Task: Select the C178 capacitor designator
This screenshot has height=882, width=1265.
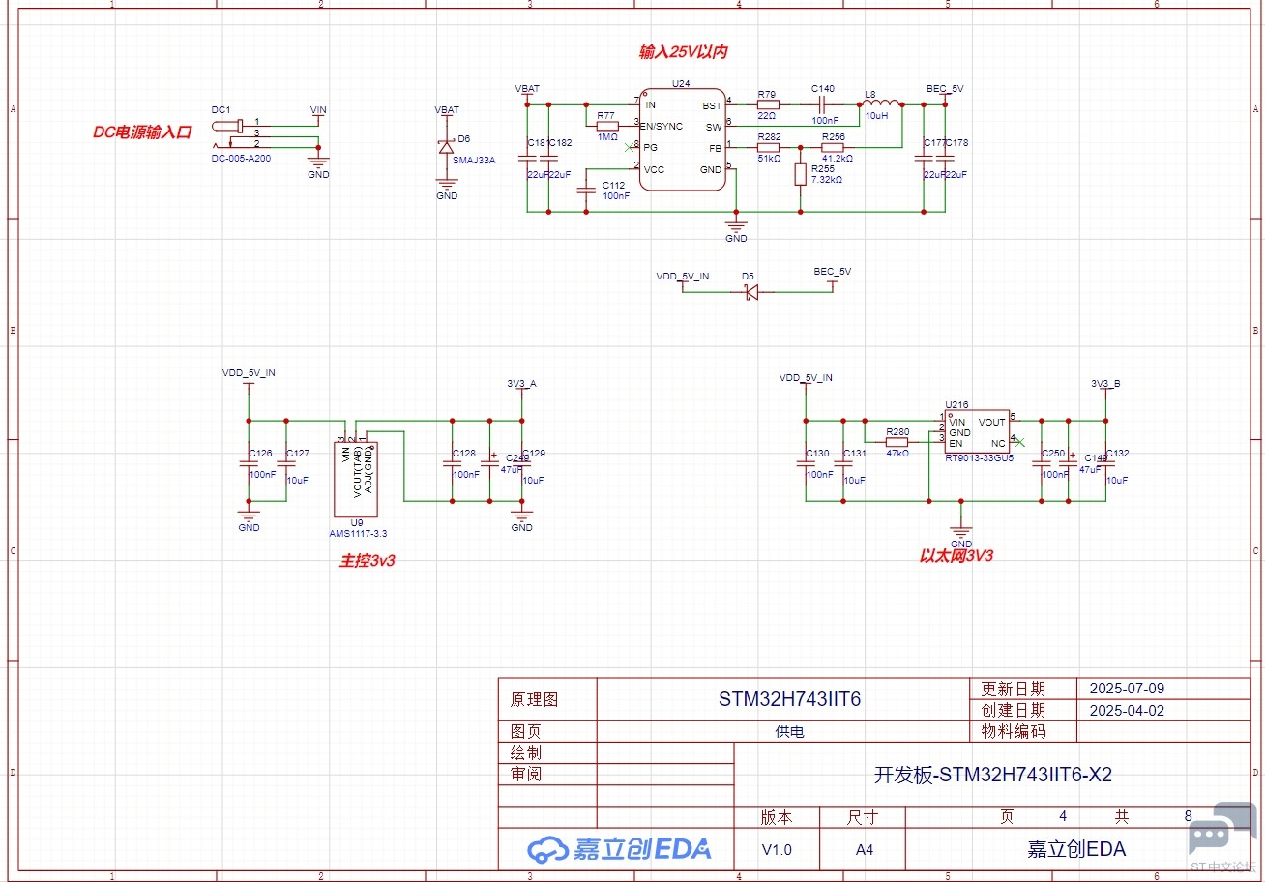Action: [x=957, y=143]
